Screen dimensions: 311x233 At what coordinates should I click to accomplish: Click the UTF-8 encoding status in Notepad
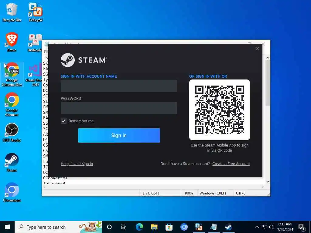241,193
